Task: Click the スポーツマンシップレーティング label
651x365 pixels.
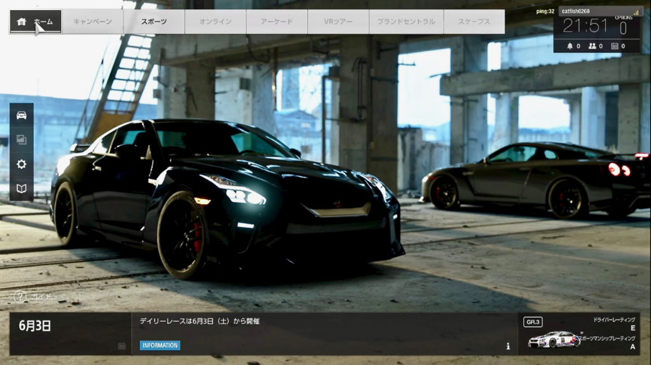Action: [608, 338]
